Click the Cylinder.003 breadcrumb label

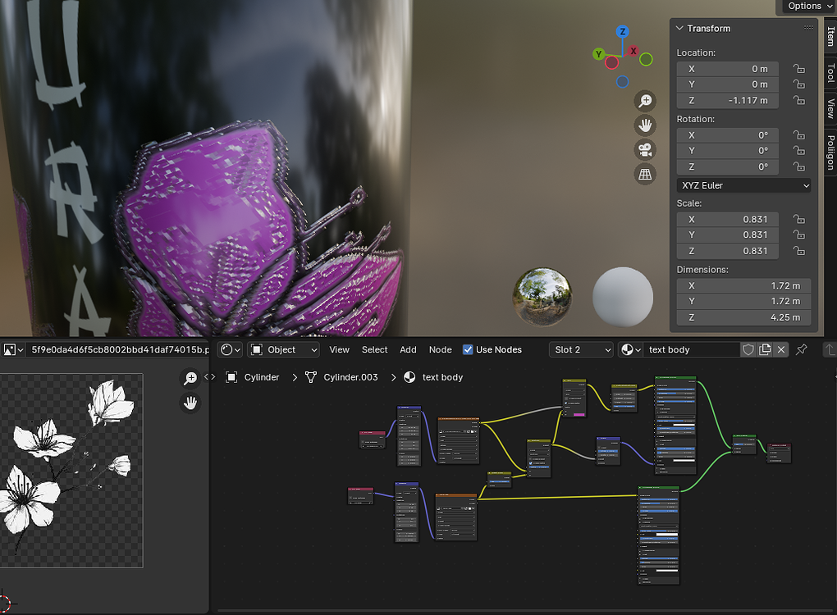click(x=350, y=377)
